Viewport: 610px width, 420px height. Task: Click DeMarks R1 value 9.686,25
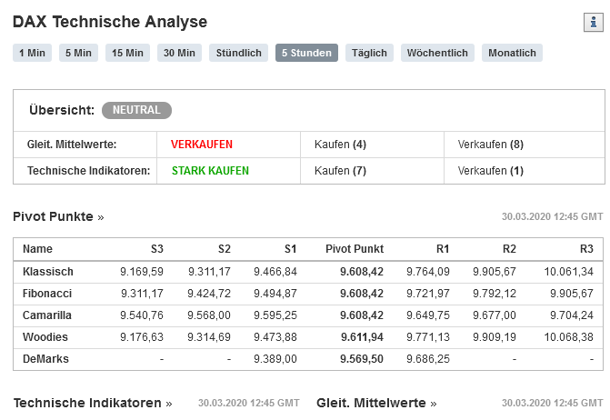[428, 358]
